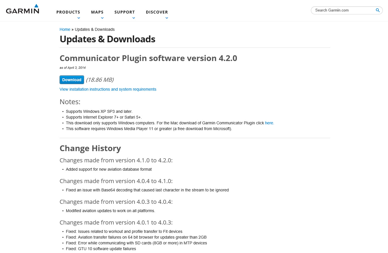Image resolution: width=388 pixels, height=253 pixels.
Task: Click 'Supports Windows XP SP3 and later'
Action: [x=99, y=111]
